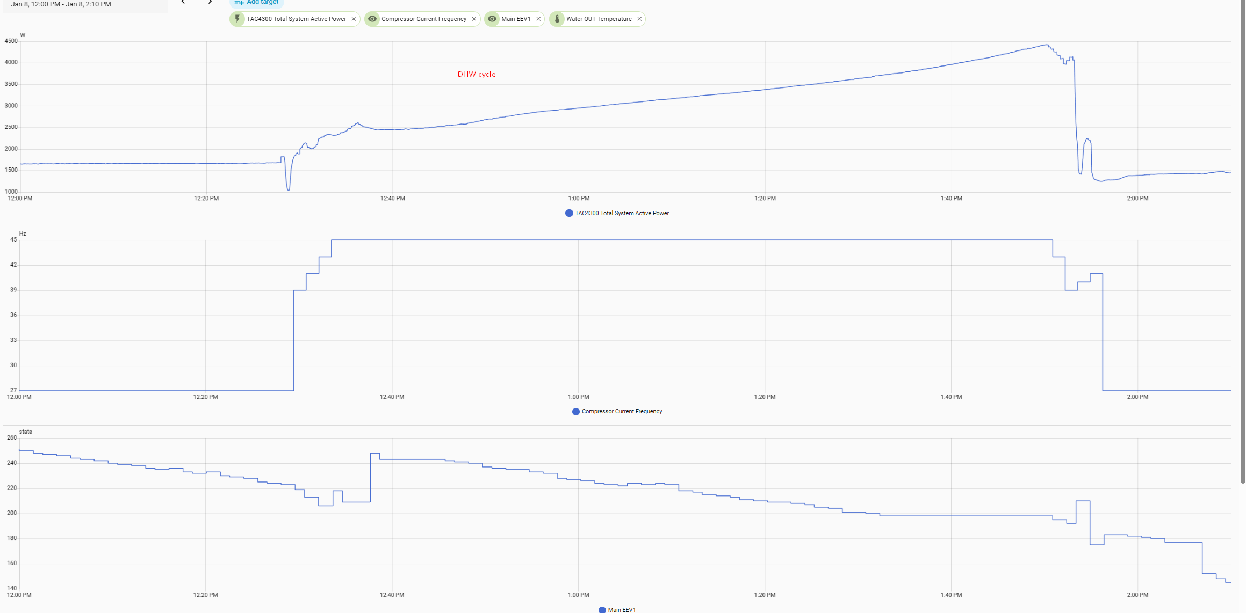Click the eye icon on Compressor Current Frequency chip
Viewport: 1246px width, 613px height.
pyautogui.click(x=372, y=19)
